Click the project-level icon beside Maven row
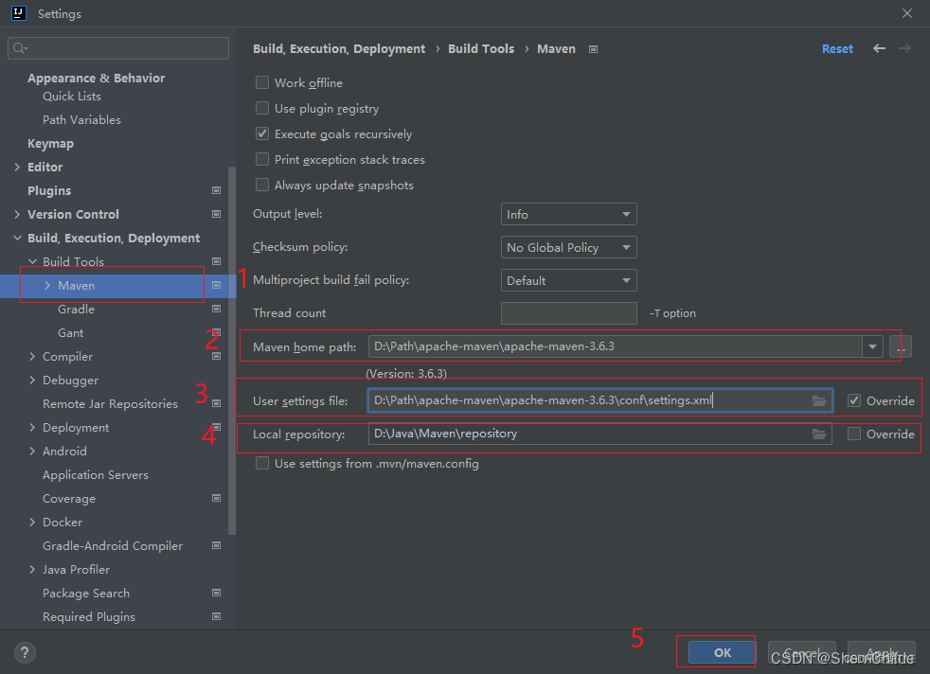Image resolution: width=930 pixels, height=674 pixels. pos(217,285)
